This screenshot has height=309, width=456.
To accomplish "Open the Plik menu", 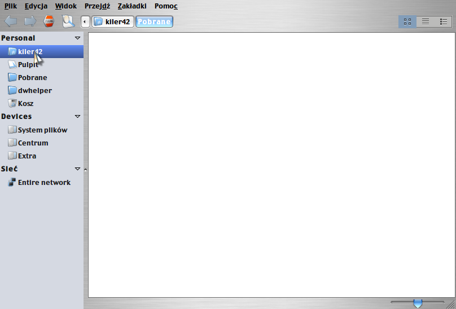I will pyautogui.click(x=11, y=6).
